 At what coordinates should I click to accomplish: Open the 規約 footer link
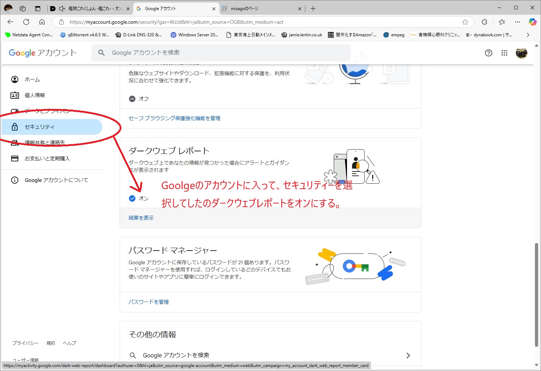tap(51, 343)
